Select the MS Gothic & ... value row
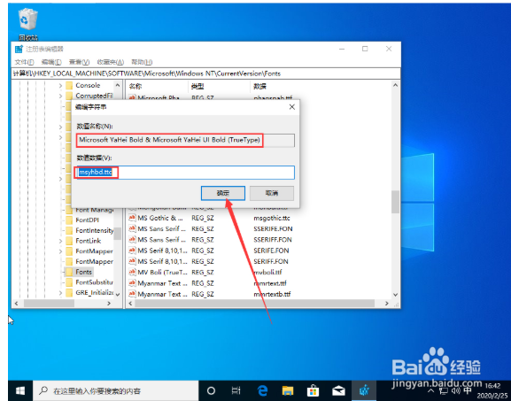 click(160, 218)
